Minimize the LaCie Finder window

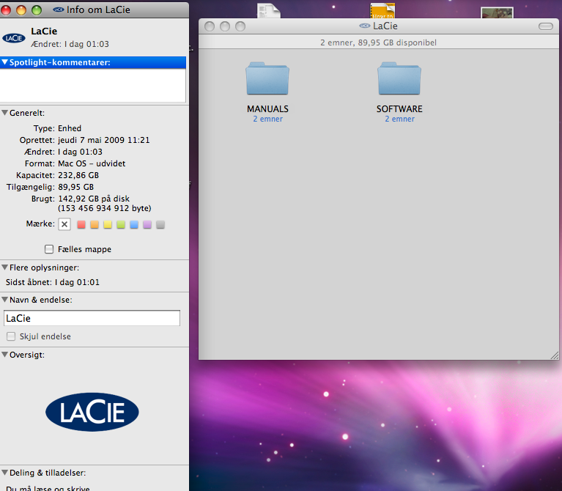[x=225, y=26]
